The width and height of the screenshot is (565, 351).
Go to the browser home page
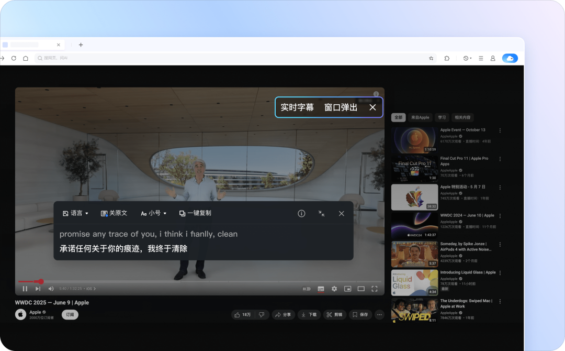pyautogui.click(x=26, y=58)
